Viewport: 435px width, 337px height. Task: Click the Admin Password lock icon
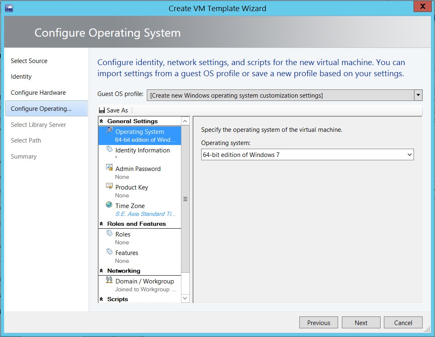pyautogui.click(x=109, y=167)
